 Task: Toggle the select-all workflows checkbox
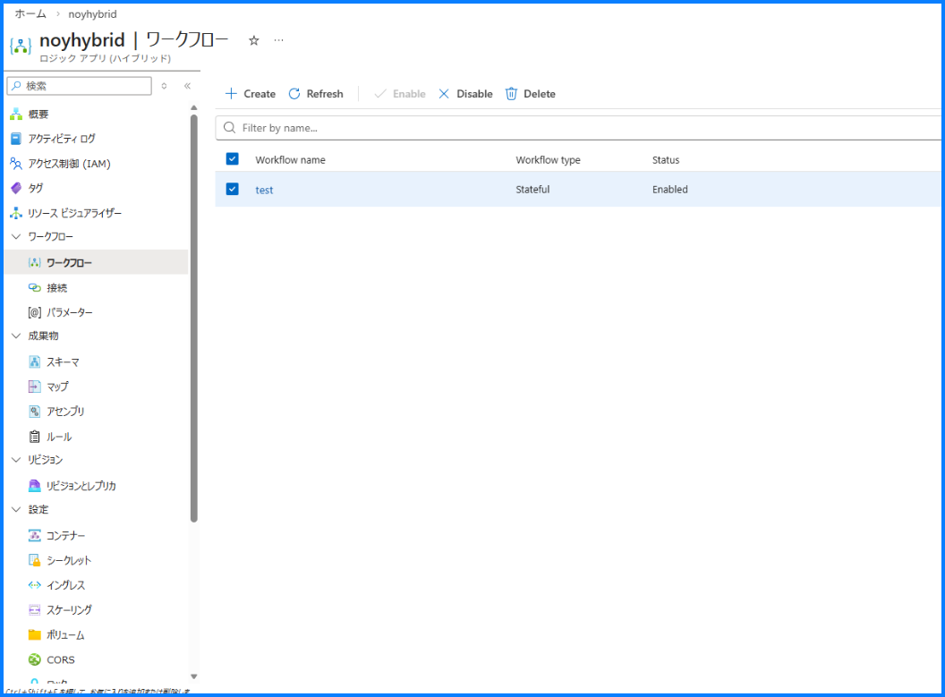click(x=232, y=158)
